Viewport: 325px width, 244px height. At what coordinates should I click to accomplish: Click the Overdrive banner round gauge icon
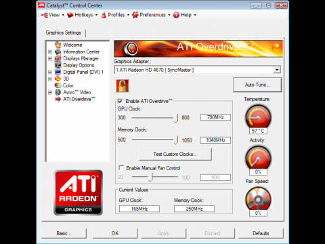(131, 48)
